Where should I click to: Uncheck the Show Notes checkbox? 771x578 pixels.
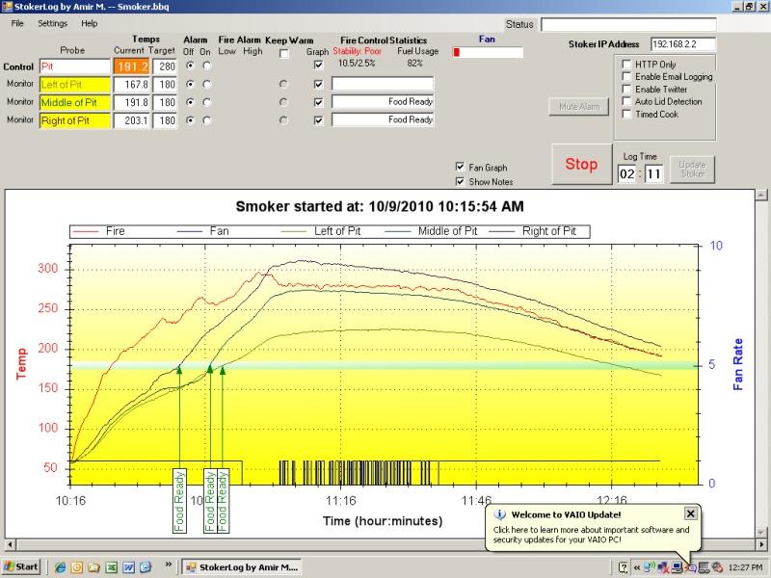click(x=460, y=181)
